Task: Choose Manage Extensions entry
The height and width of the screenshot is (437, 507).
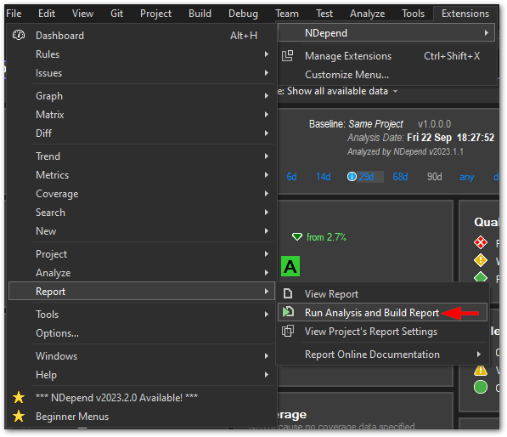Action: point(386,56)
